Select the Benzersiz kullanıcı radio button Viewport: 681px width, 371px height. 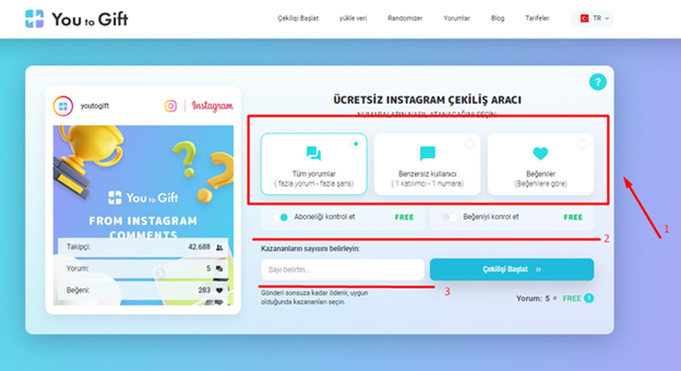(x=470, y=144)
